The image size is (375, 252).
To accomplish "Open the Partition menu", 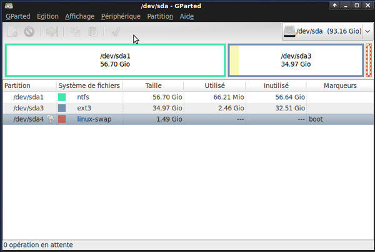I will [x=160, y=16].
